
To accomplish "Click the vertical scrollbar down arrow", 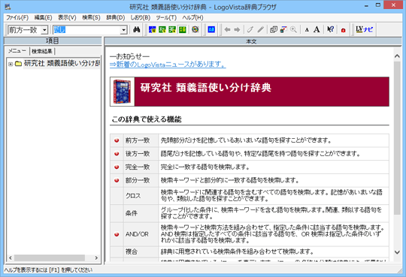I will coord(397,252).
